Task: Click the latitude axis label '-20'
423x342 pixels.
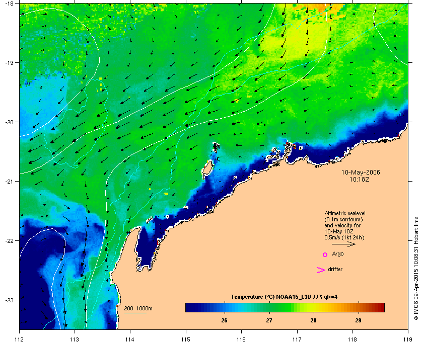Action: tap(9, 122)
